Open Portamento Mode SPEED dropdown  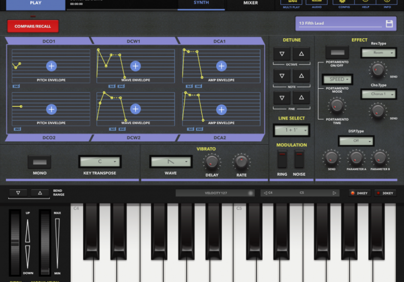(x=337, y=80)
